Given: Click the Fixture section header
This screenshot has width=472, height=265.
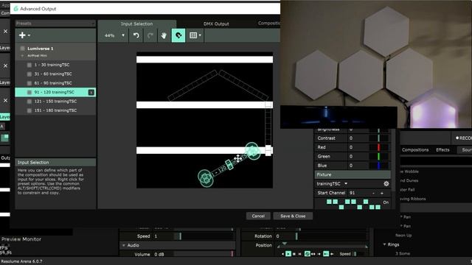Looking at the screenshot, I should [x=353, y=174].
